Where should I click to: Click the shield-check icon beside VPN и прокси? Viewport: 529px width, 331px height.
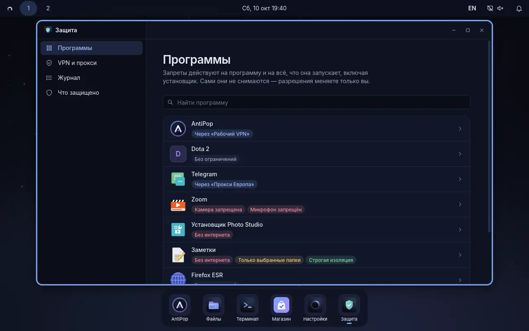click(x=49, y=63)
